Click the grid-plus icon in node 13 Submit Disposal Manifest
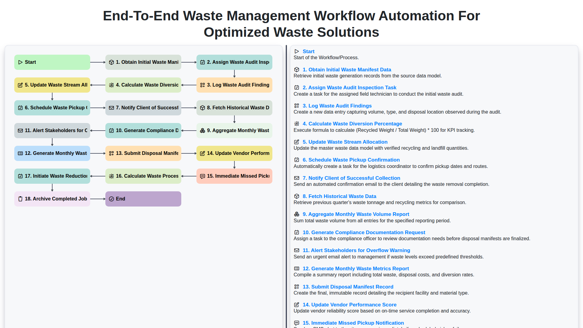This screenshot has width=583, height=328. (111, 153)
